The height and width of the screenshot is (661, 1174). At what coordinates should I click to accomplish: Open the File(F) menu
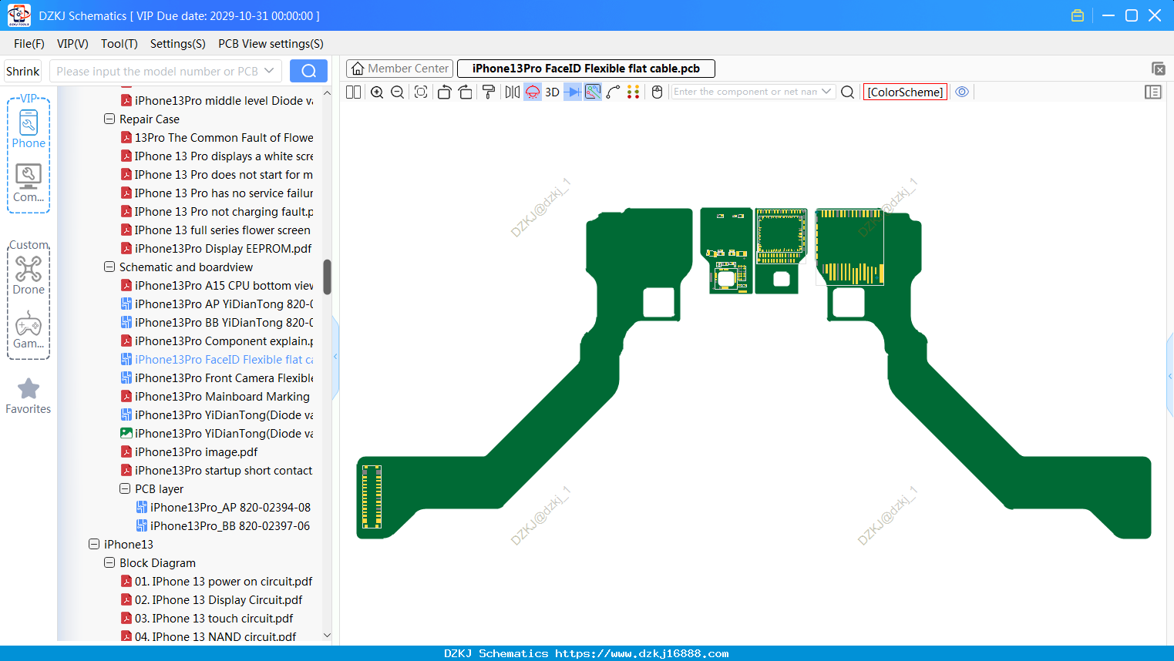coord(29,44)
